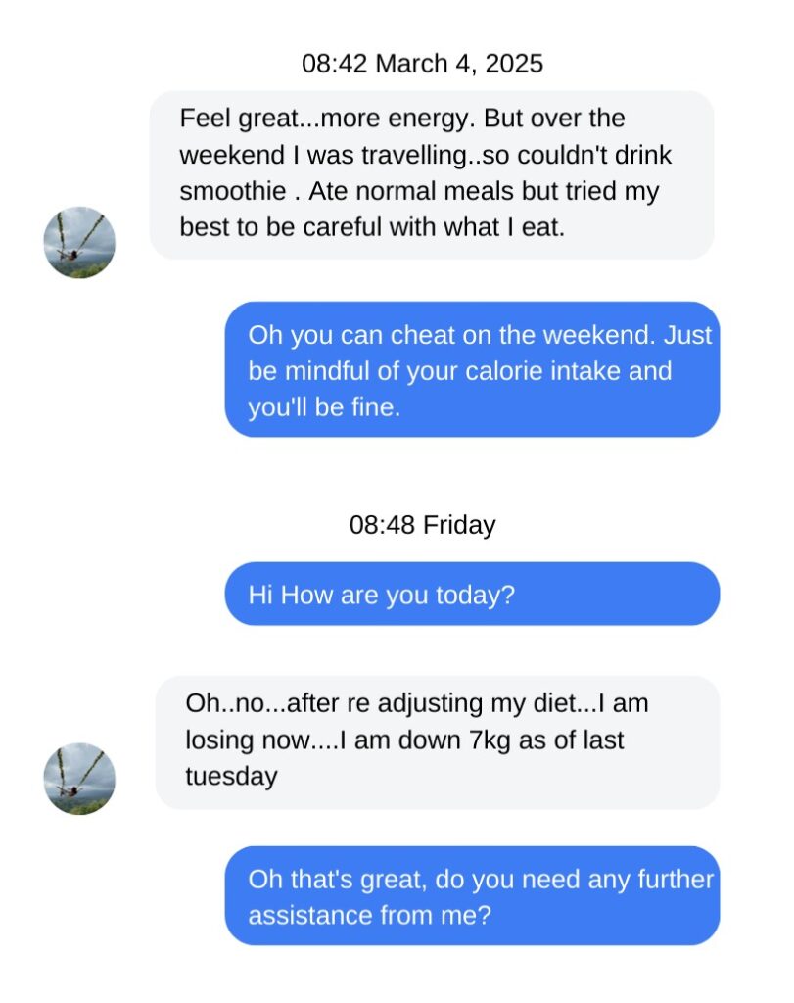Click the word "Friday" in the second timestamp
This screenshot has height=1003, width=794.
(459, 525)
